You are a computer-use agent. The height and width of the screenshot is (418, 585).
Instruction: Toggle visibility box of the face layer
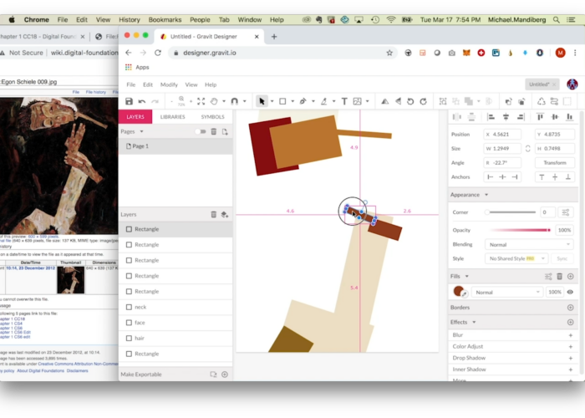tap(129, 323)
